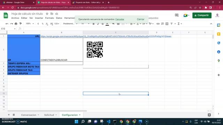
Task: Open the Datos menu
Action: 59,18
